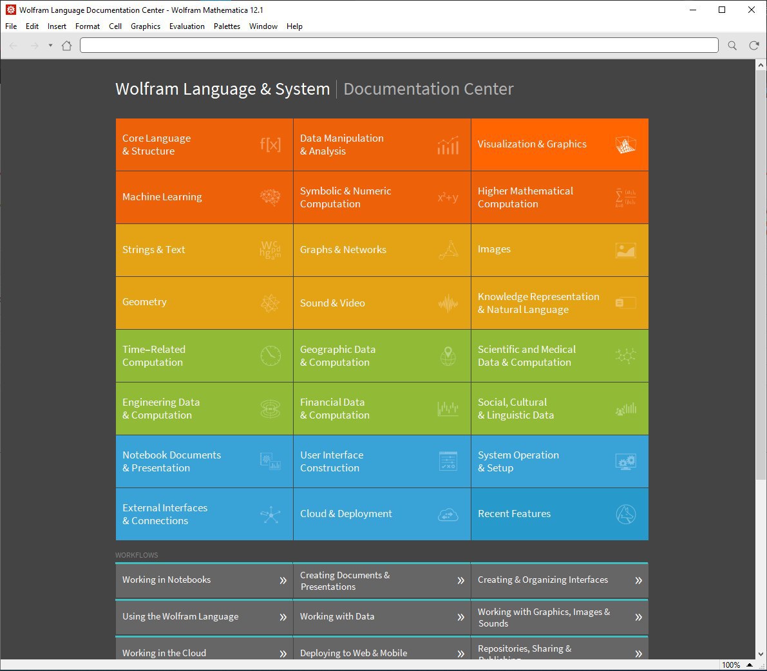This screenshot has width=767, height=671.
Task: Open Geographic Data & Computation guide
Action: [x=382, y=356]
